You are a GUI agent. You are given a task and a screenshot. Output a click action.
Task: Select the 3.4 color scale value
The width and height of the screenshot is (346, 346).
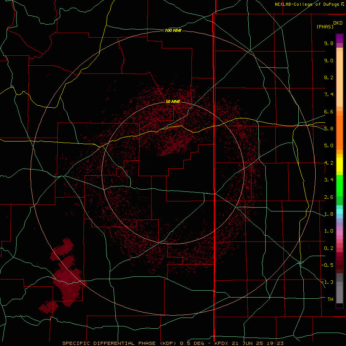pyautogui.click(x=329, y=180)
